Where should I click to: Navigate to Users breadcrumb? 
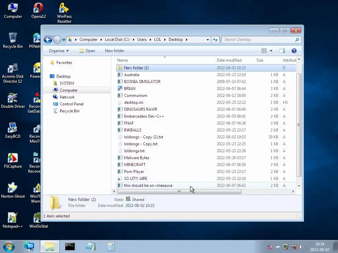(142, 40)
